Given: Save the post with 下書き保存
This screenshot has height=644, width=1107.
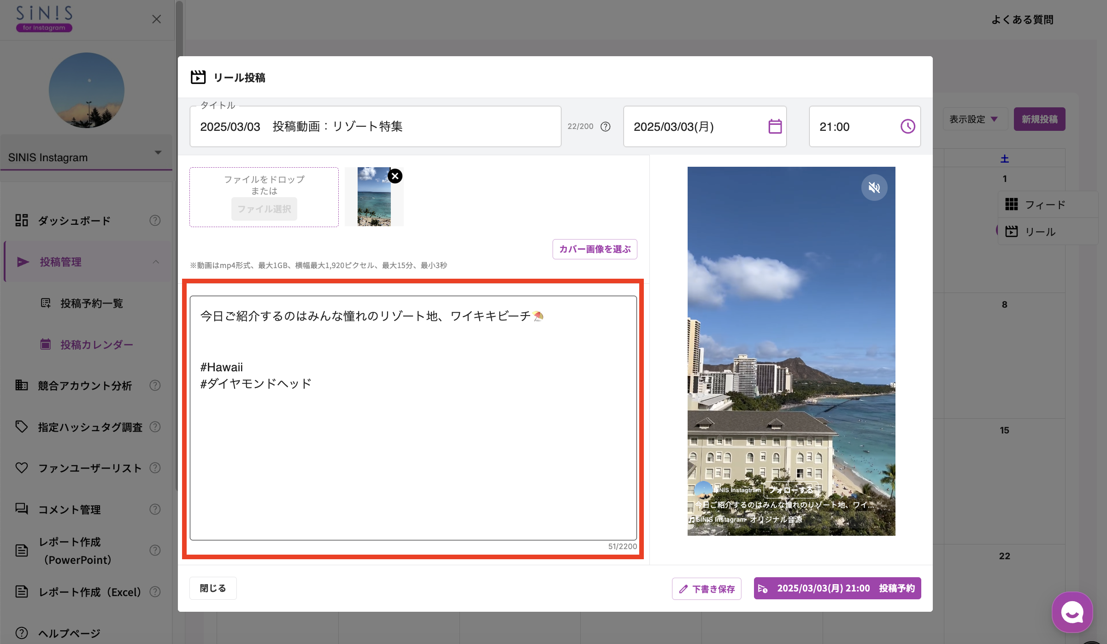Looking at the screenshot, I should coord(707,588).
